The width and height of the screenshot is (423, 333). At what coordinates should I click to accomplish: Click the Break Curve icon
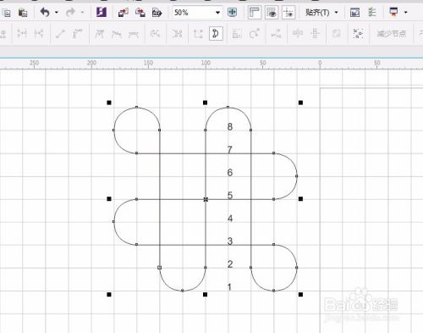[39, 34]
